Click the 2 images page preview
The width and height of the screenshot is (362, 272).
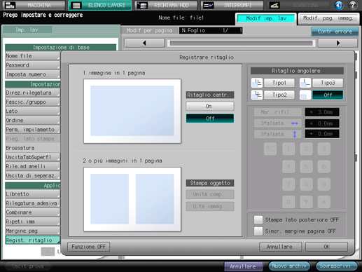click(x=132, y=199)
